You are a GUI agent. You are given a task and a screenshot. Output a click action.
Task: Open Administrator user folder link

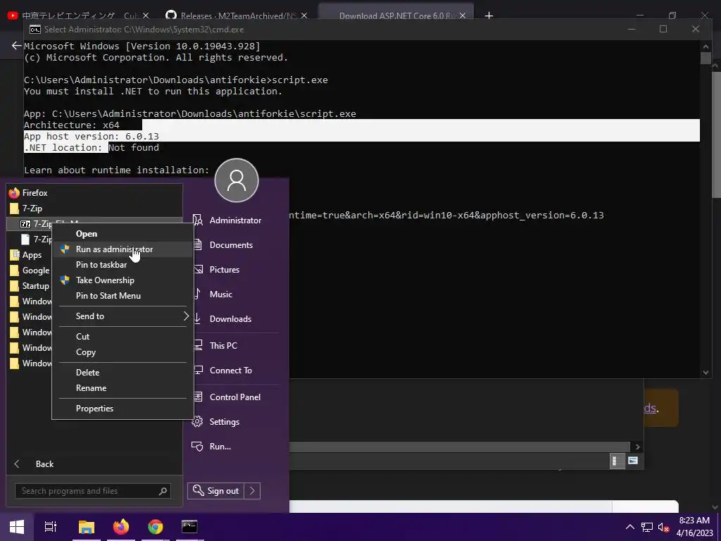(x=235, y=220)
